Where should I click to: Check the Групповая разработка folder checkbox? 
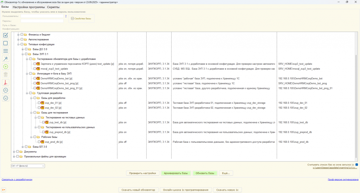31,93
